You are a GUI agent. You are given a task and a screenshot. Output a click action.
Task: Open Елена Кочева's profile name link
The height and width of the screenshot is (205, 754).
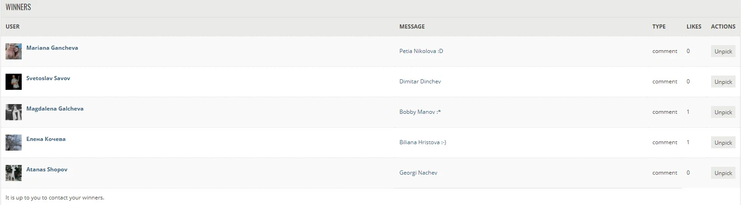(x=46, y=139)
